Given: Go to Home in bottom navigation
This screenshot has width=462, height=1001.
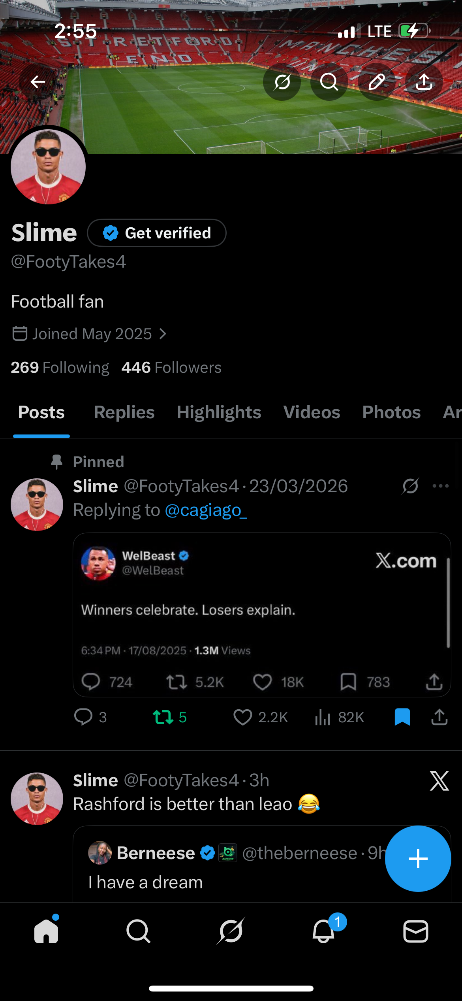Looking at the screenshot, I should [x=46, y=931].
